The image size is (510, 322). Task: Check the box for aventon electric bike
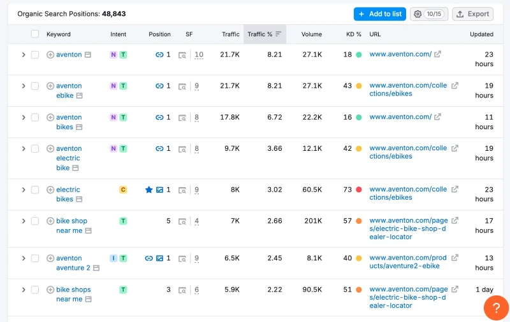35,149
